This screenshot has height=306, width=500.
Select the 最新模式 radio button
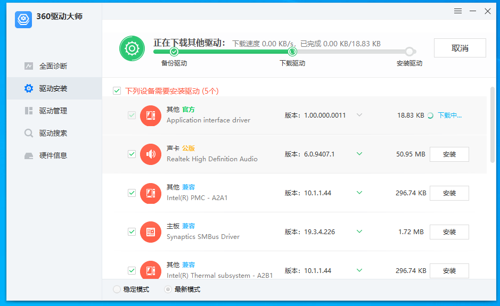[168, 289]
